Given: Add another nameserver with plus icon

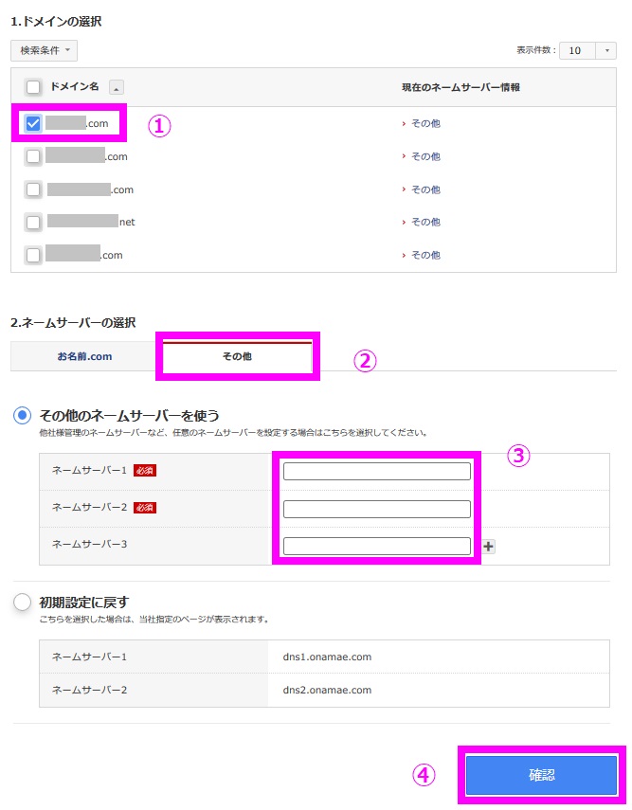Looking at the screenshot, I should pos(488,547).
